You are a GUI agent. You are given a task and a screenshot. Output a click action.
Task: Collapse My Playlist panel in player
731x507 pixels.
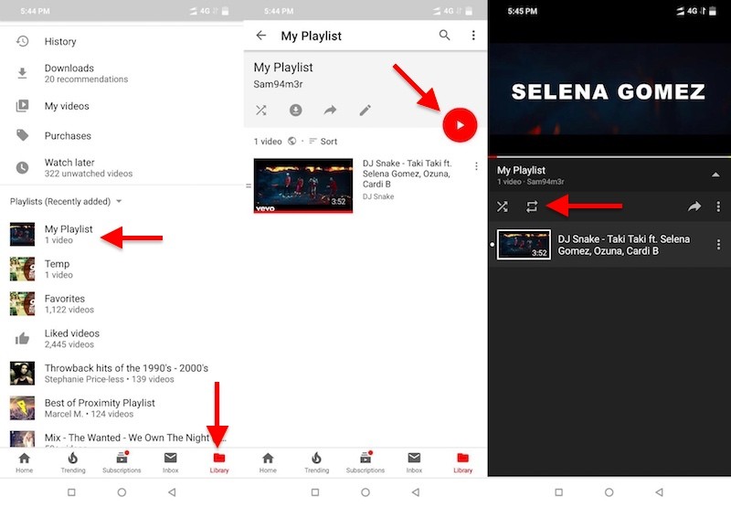coord(715,175)
